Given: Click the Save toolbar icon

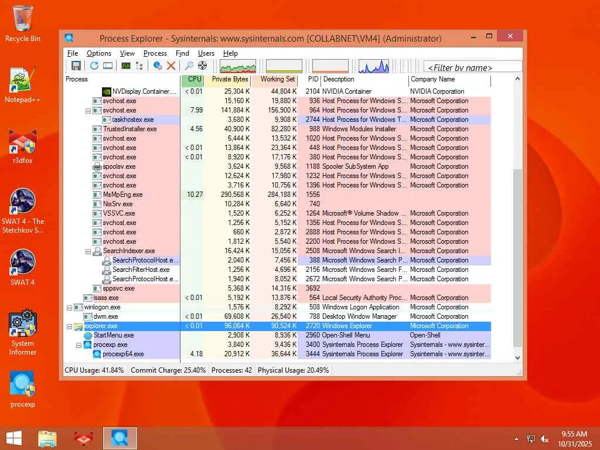Looking at the screenshot, I should (76, 66).
